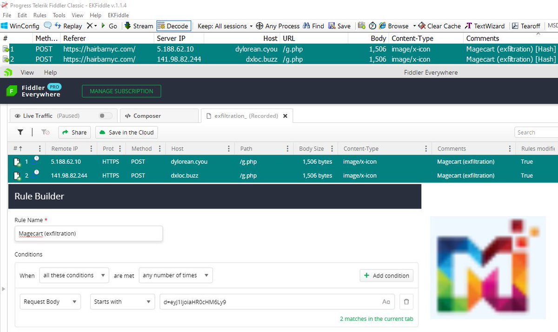Open Host column options menu
Screen dimensions: 558x332
[229, 149]
